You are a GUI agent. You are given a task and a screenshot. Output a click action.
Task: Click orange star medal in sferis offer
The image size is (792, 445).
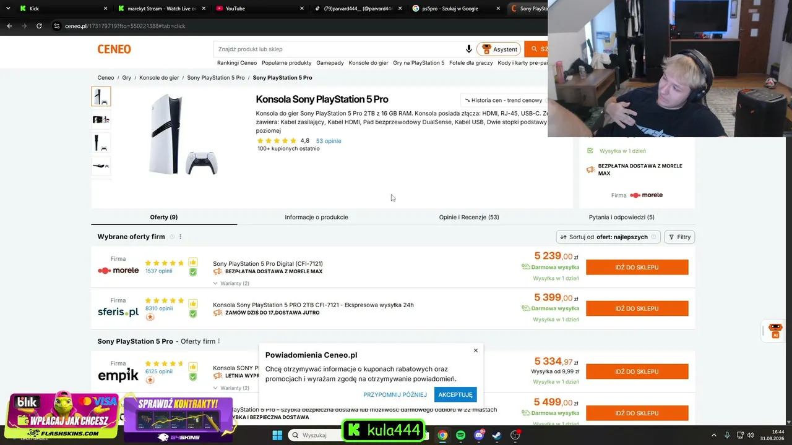[150, 317]
